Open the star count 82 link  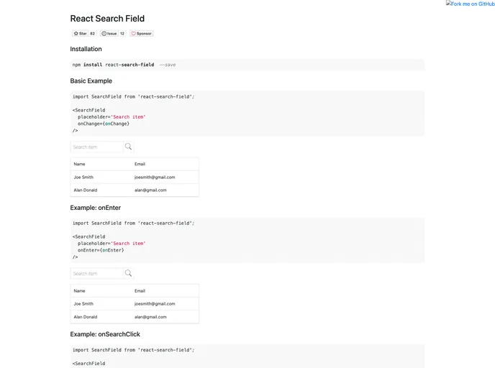pyautogui.click(x=93, y=34)
